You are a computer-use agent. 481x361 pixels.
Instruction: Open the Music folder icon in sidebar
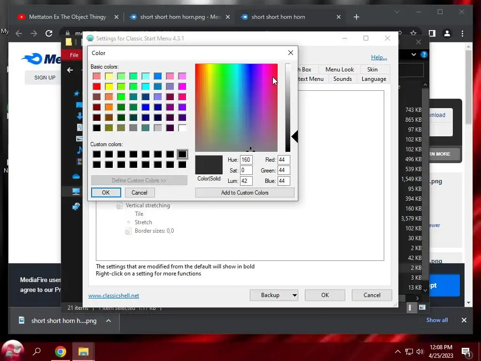pos(79,150)
